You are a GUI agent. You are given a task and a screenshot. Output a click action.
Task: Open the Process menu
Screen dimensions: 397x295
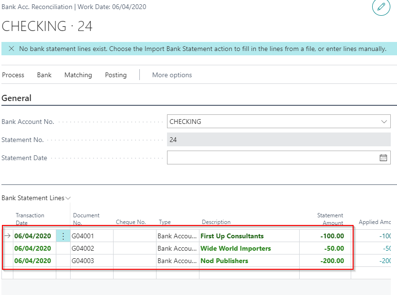(13, 75)
